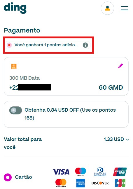Image resolution: width=133 pixels, height=189 pixels.
Task: Click the Você ganhará 1 pontos message
Action: click(46, 45)
